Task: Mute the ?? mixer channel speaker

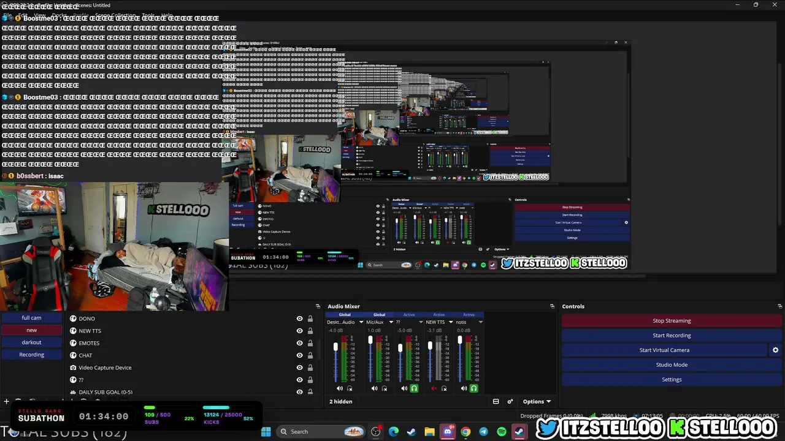Action: 404,388
